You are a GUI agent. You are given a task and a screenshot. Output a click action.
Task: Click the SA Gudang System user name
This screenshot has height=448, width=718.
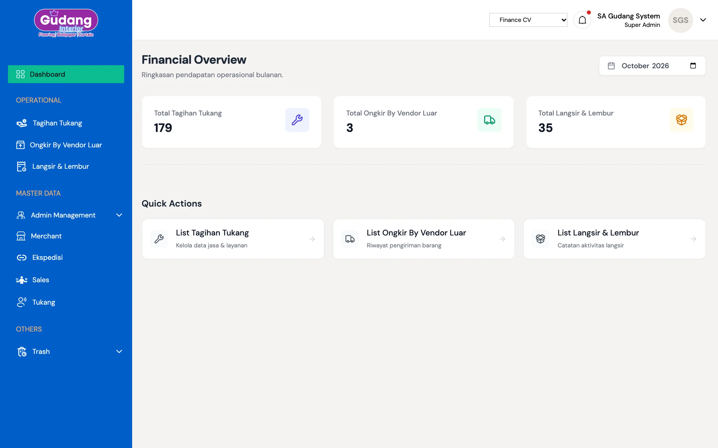coord(629,16)
